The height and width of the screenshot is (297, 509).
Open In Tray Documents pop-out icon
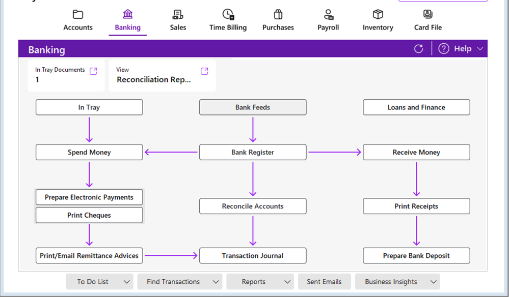93,71
